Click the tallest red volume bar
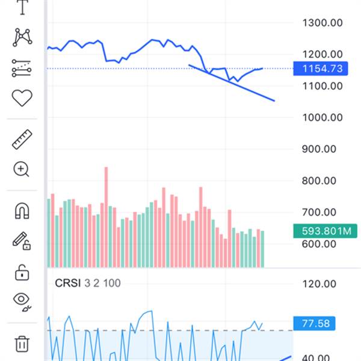Screen dimensions: 361x361 click(x=106, y=217)
